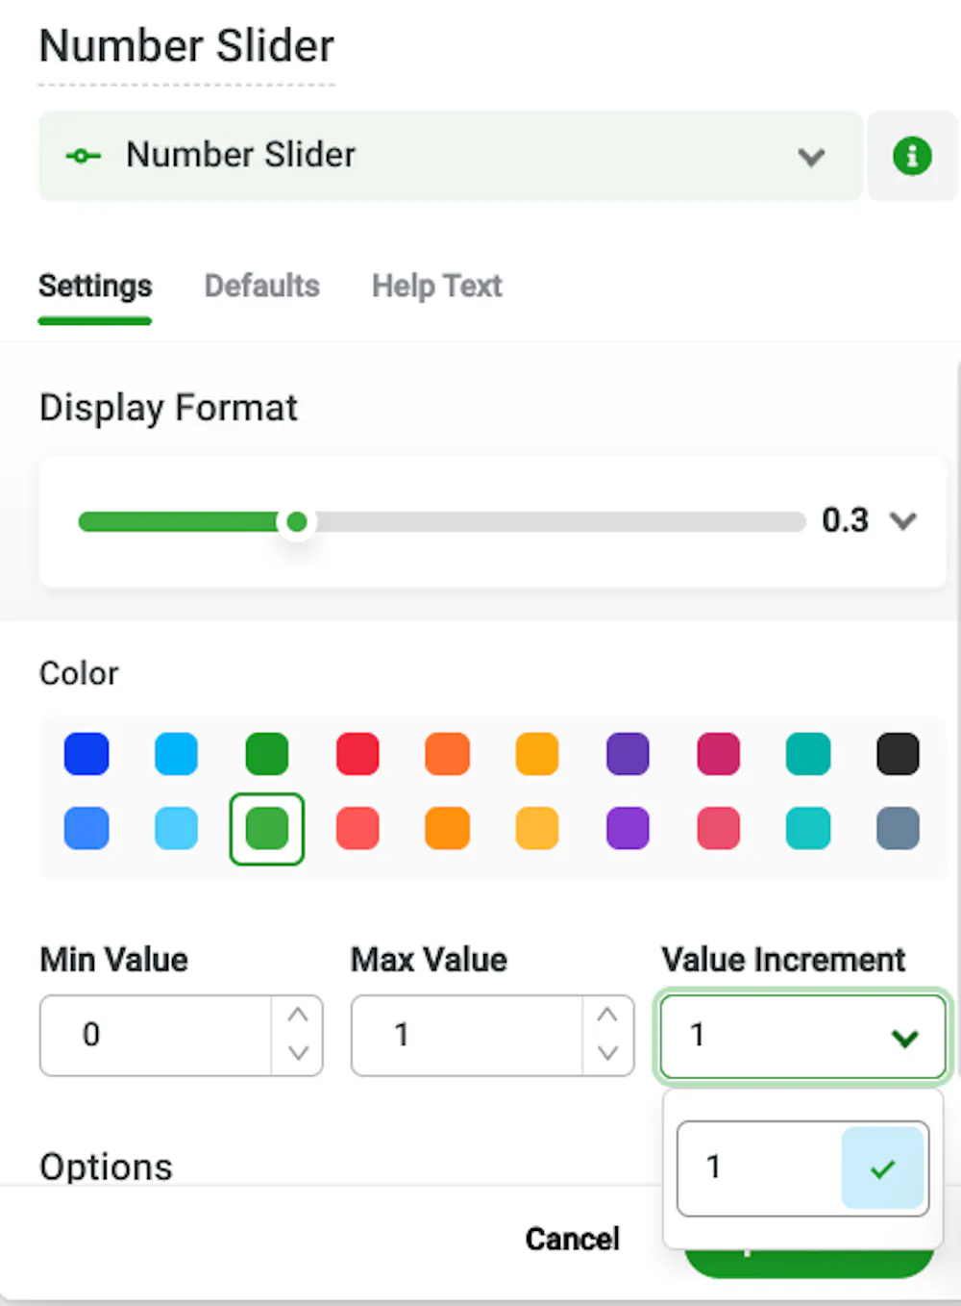961x1306 pixels.
Task: Switch to the Defaults tab
Action: click(261, 286)
